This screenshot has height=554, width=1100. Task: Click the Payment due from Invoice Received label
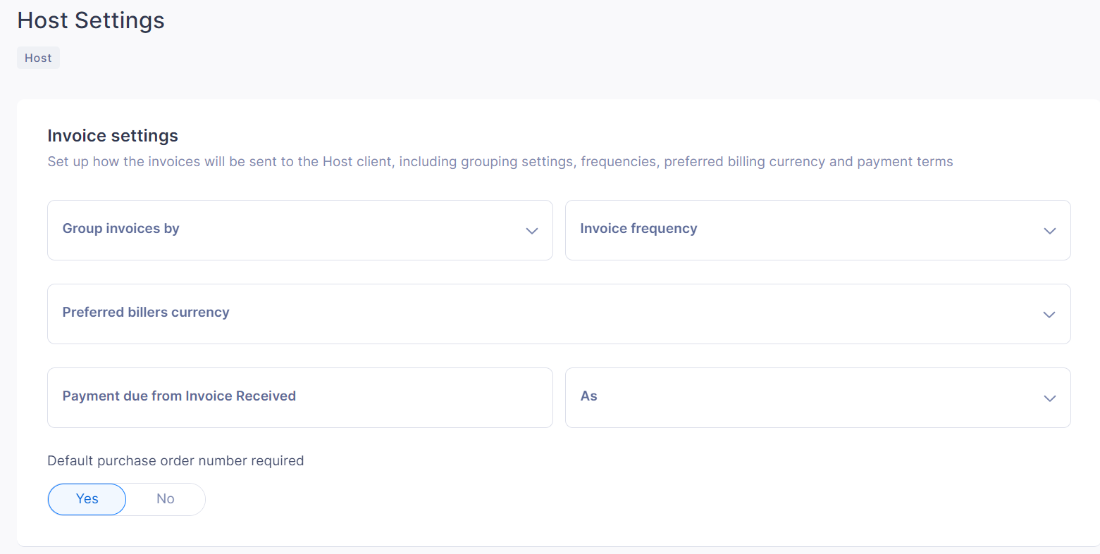[179, 396]
